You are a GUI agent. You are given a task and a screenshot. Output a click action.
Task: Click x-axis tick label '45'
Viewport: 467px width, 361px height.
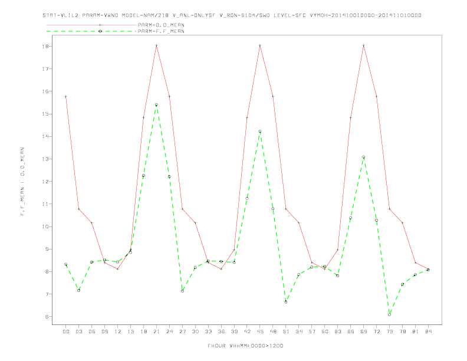[x=260, y=332]
